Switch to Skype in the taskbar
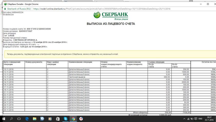The height and width of the screenshot is (122, 216). (x=65, y=119)
